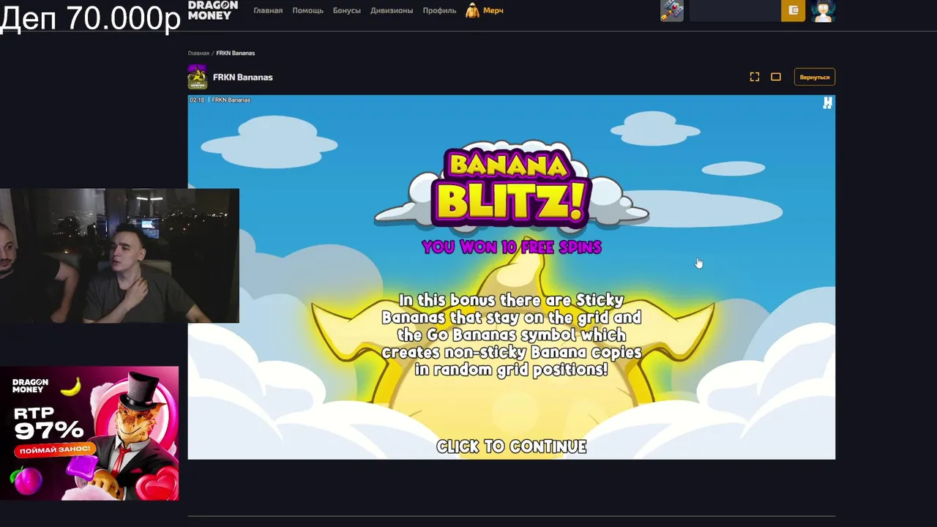Open the wallet deposit button
Image resolution: width=937 pixels, height=527 pixels.
coord(793,10)
